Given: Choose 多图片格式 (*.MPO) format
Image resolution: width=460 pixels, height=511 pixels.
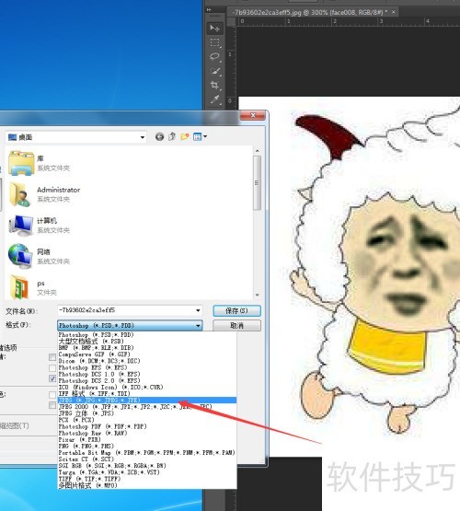Looking at the screenshot, I should pos(147,485).
